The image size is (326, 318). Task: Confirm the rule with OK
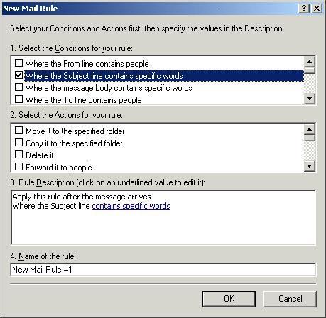(229, 299)
